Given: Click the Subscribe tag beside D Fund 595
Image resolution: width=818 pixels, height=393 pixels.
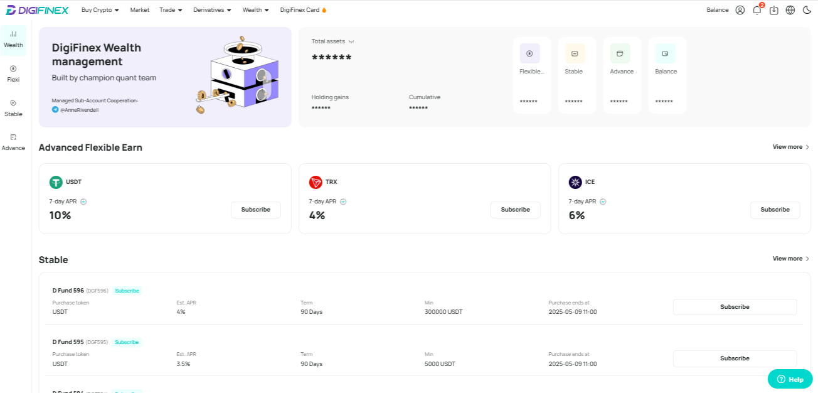Looking at the screenshot, I should coord(127,342).
